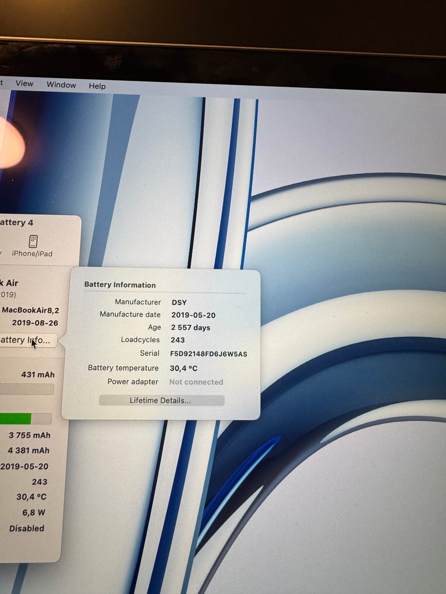Click the Manufacture date label

click(x=130, y=314)
